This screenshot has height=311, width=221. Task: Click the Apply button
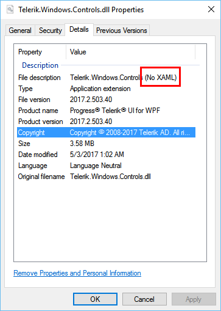(x=194, y=299)
